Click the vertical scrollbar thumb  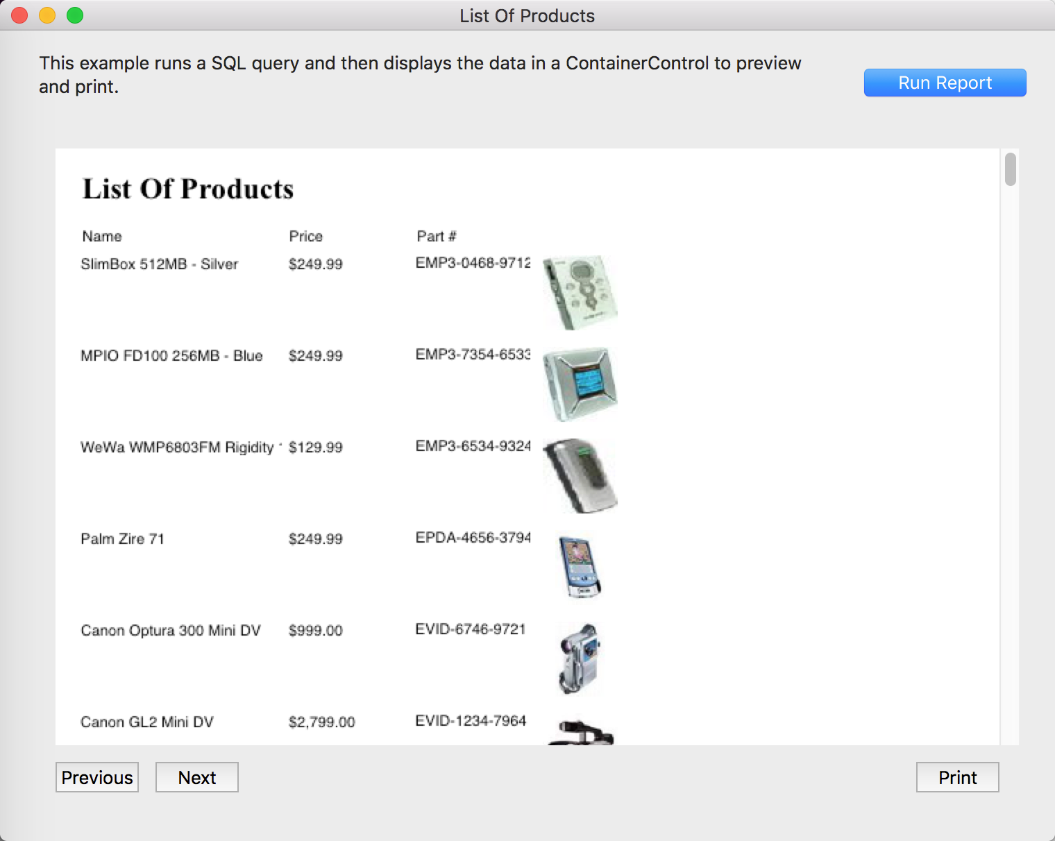(x=1012, y=169)
